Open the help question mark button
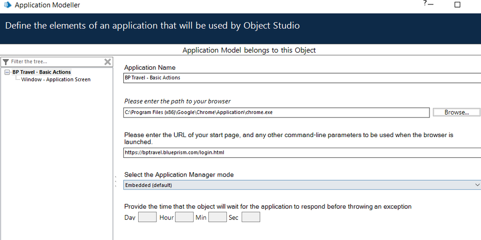Image resolution: width=481 pixels, height=240 pixels. (x=425, y=4)
